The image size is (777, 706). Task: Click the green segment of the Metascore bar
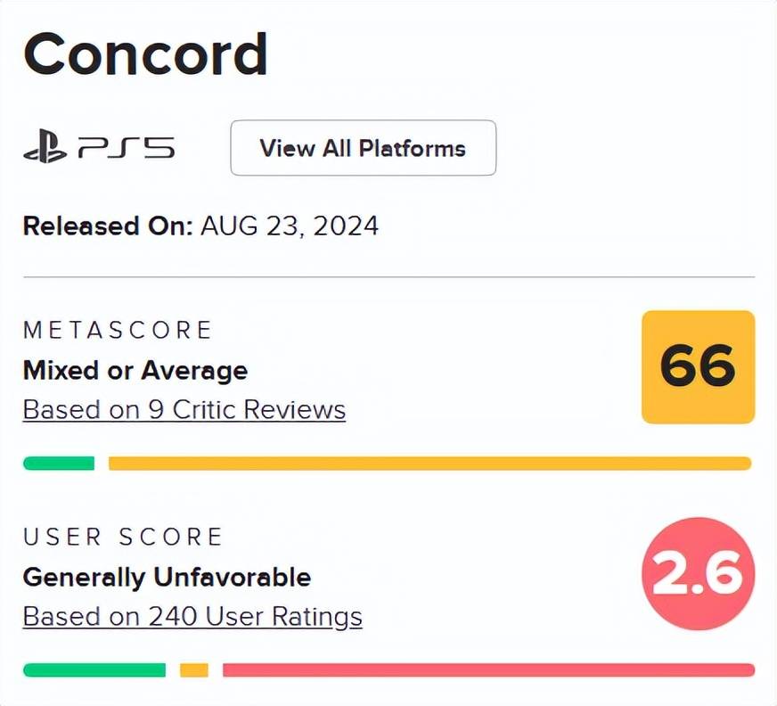[59, 464]
